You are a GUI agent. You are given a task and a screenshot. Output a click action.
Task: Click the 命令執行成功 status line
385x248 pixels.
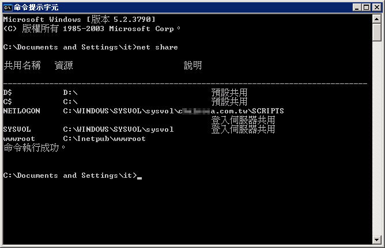(x=35, y=148)
